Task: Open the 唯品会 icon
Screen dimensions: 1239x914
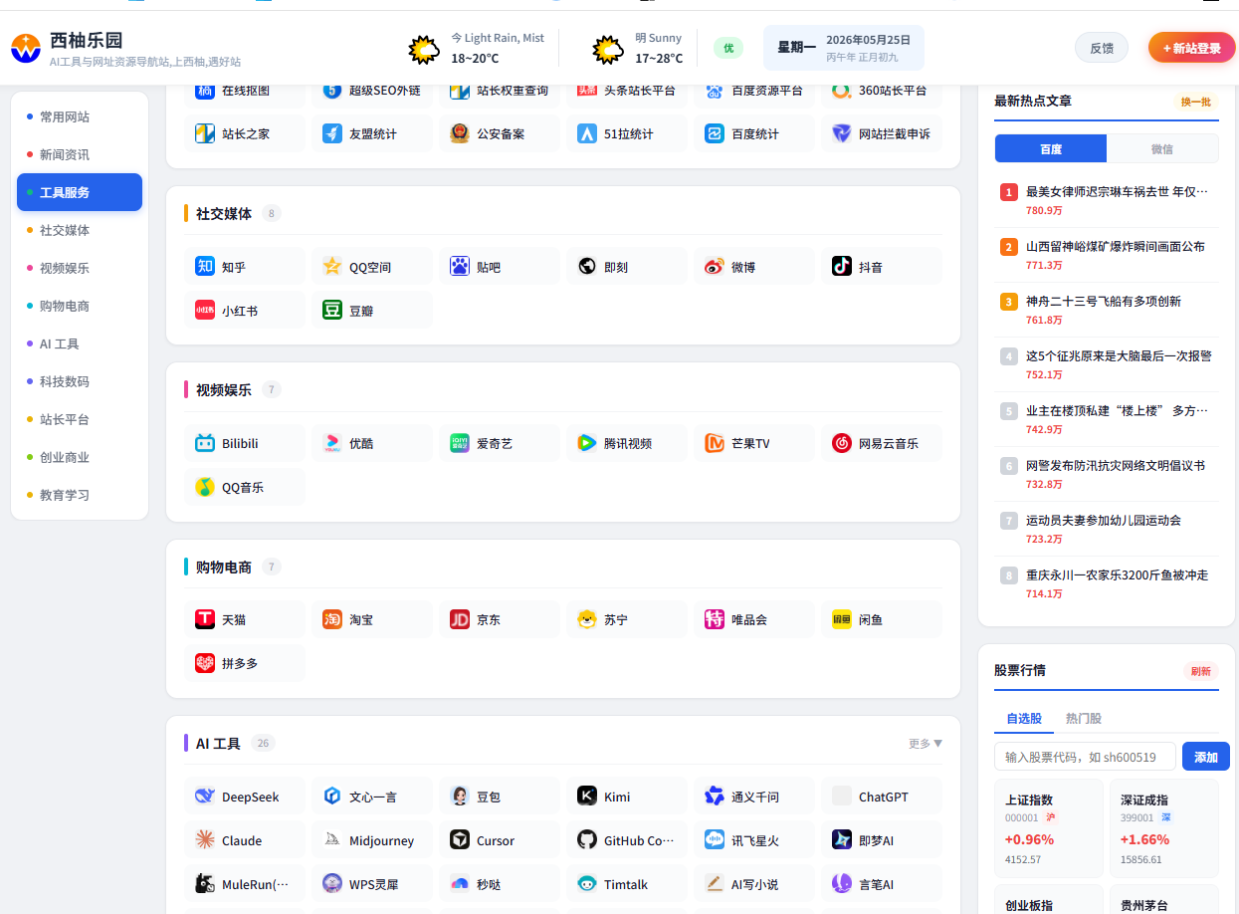Action: click(715, 619)
